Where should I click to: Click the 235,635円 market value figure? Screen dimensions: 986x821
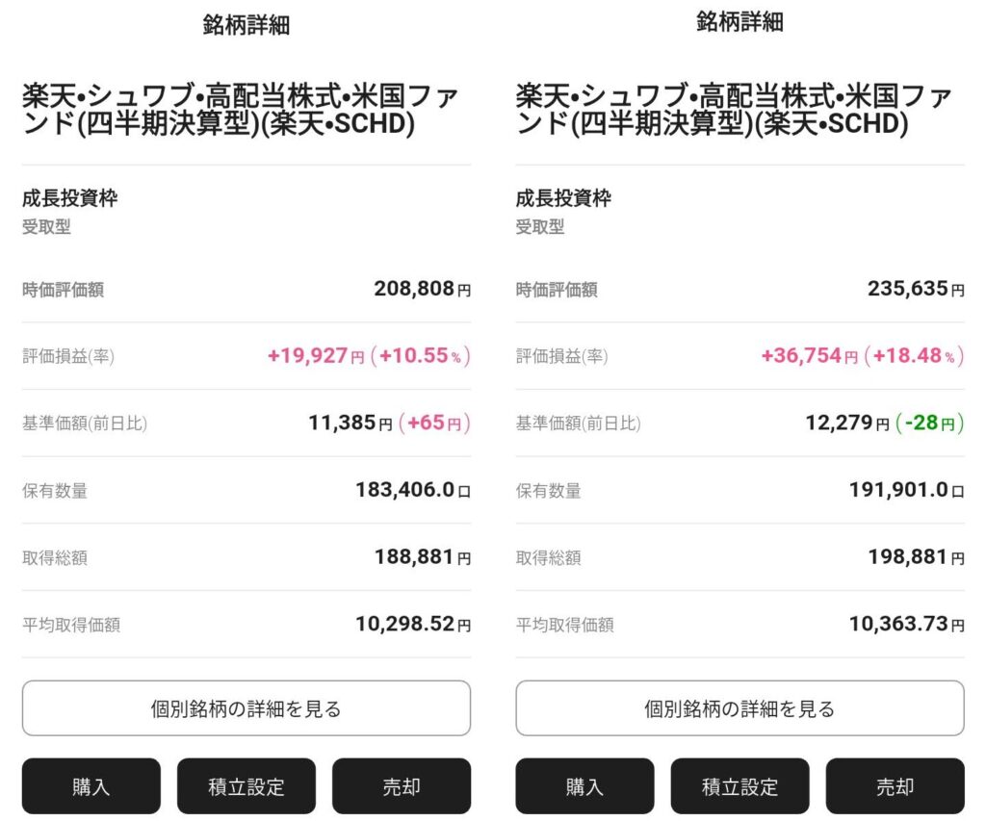coord(916,289)
